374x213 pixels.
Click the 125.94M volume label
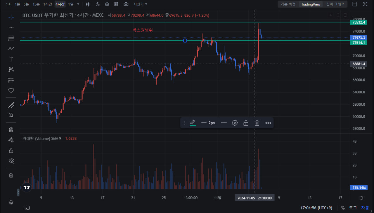[358, 188]
